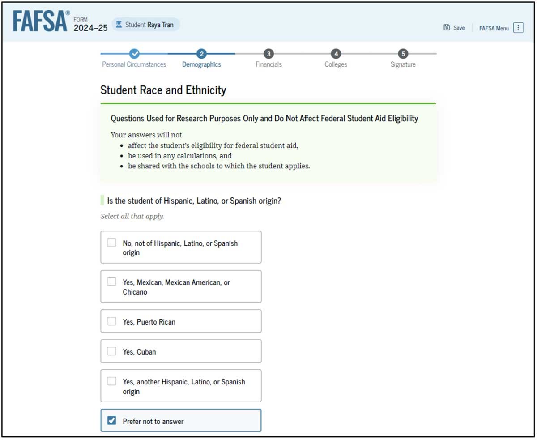Click step 4 circle in progress bar
Viewport: 537px width, 440px height.
pos(336,54)
